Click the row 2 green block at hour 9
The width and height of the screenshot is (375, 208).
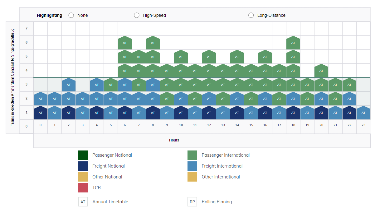click(167, 99)
